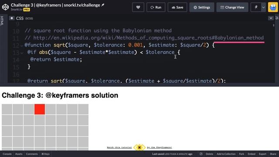Open Export options
Image resolution: width=279 pixels, height=157 pixels.
click(262, 154)
